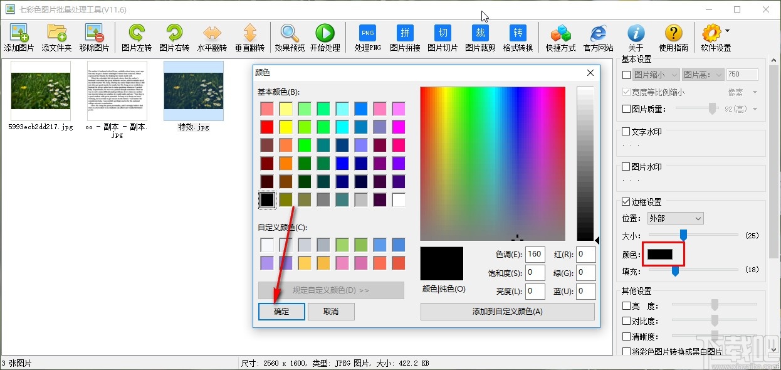The width and height of the screenshot is (781, 370).
Task: Click the 蓝(U) value field
Action: pyautogui.click(x=587, y=291)
